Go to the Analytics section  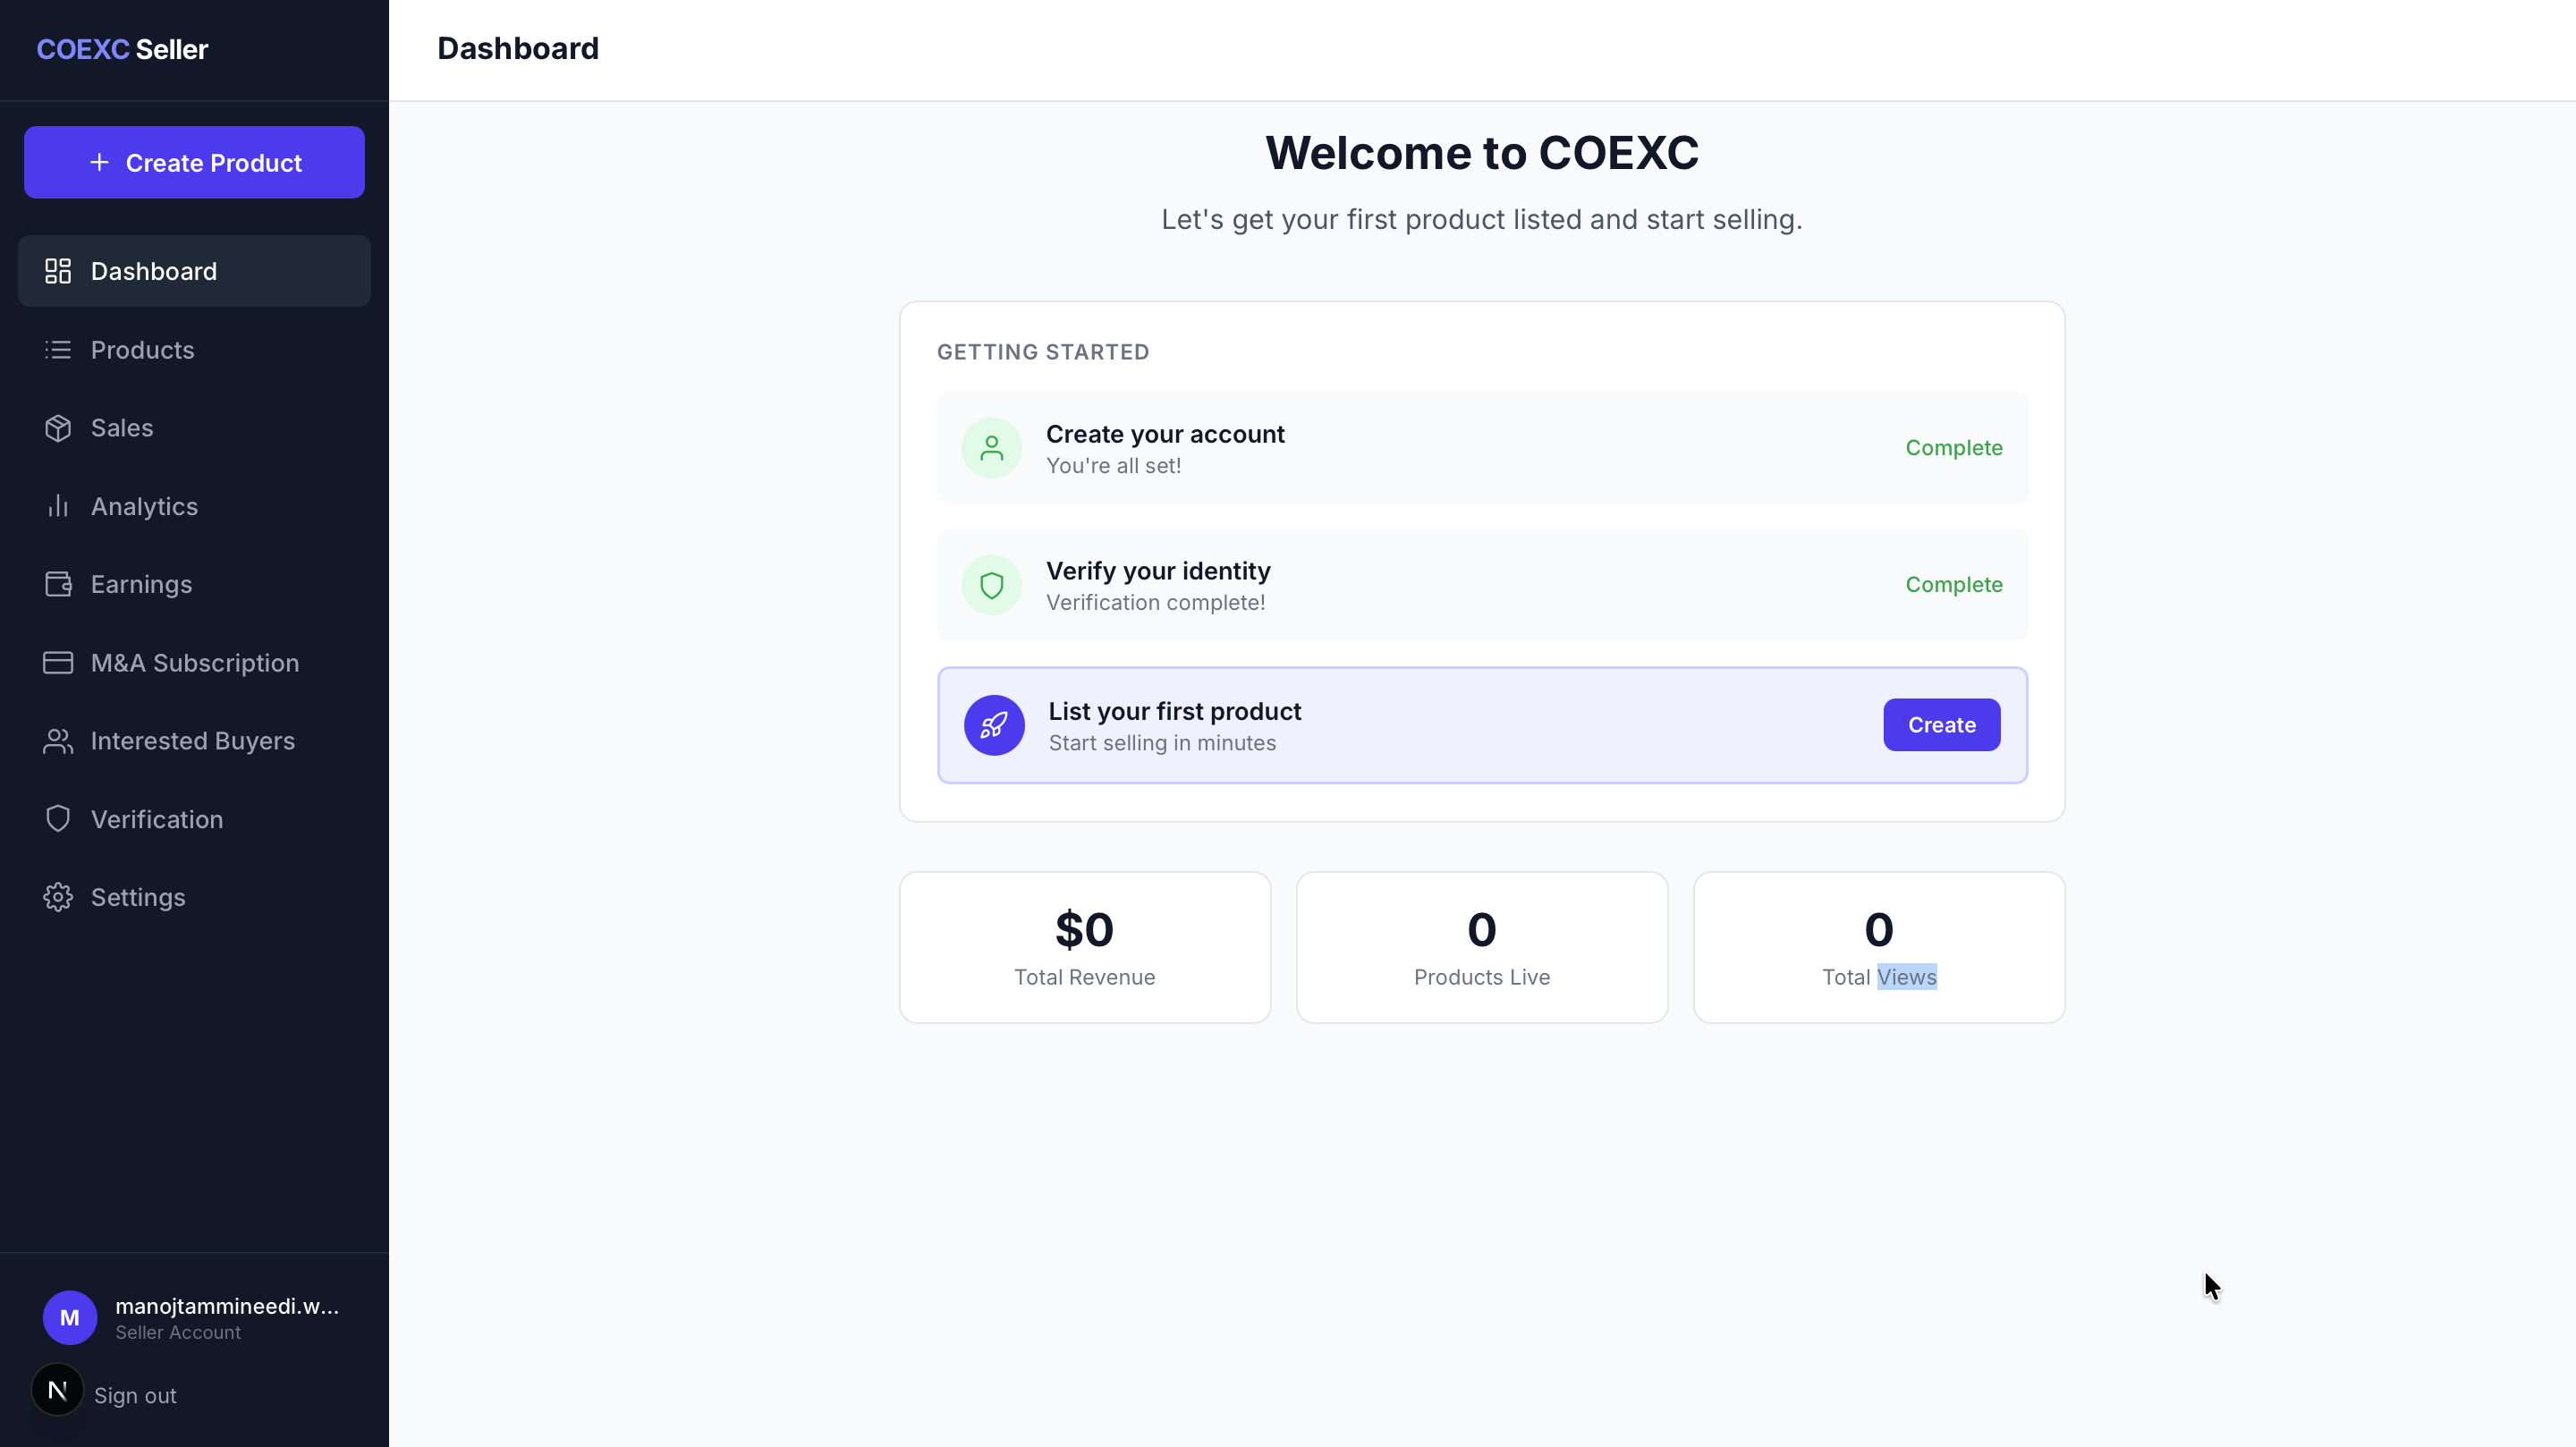click(144, 506)
